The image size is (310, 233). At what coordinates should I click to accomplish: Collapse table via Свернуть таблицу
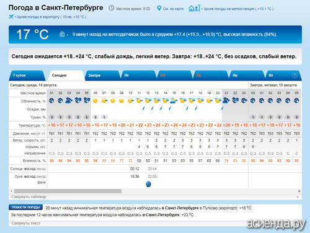pyautogui.click(x=29, y=196)
